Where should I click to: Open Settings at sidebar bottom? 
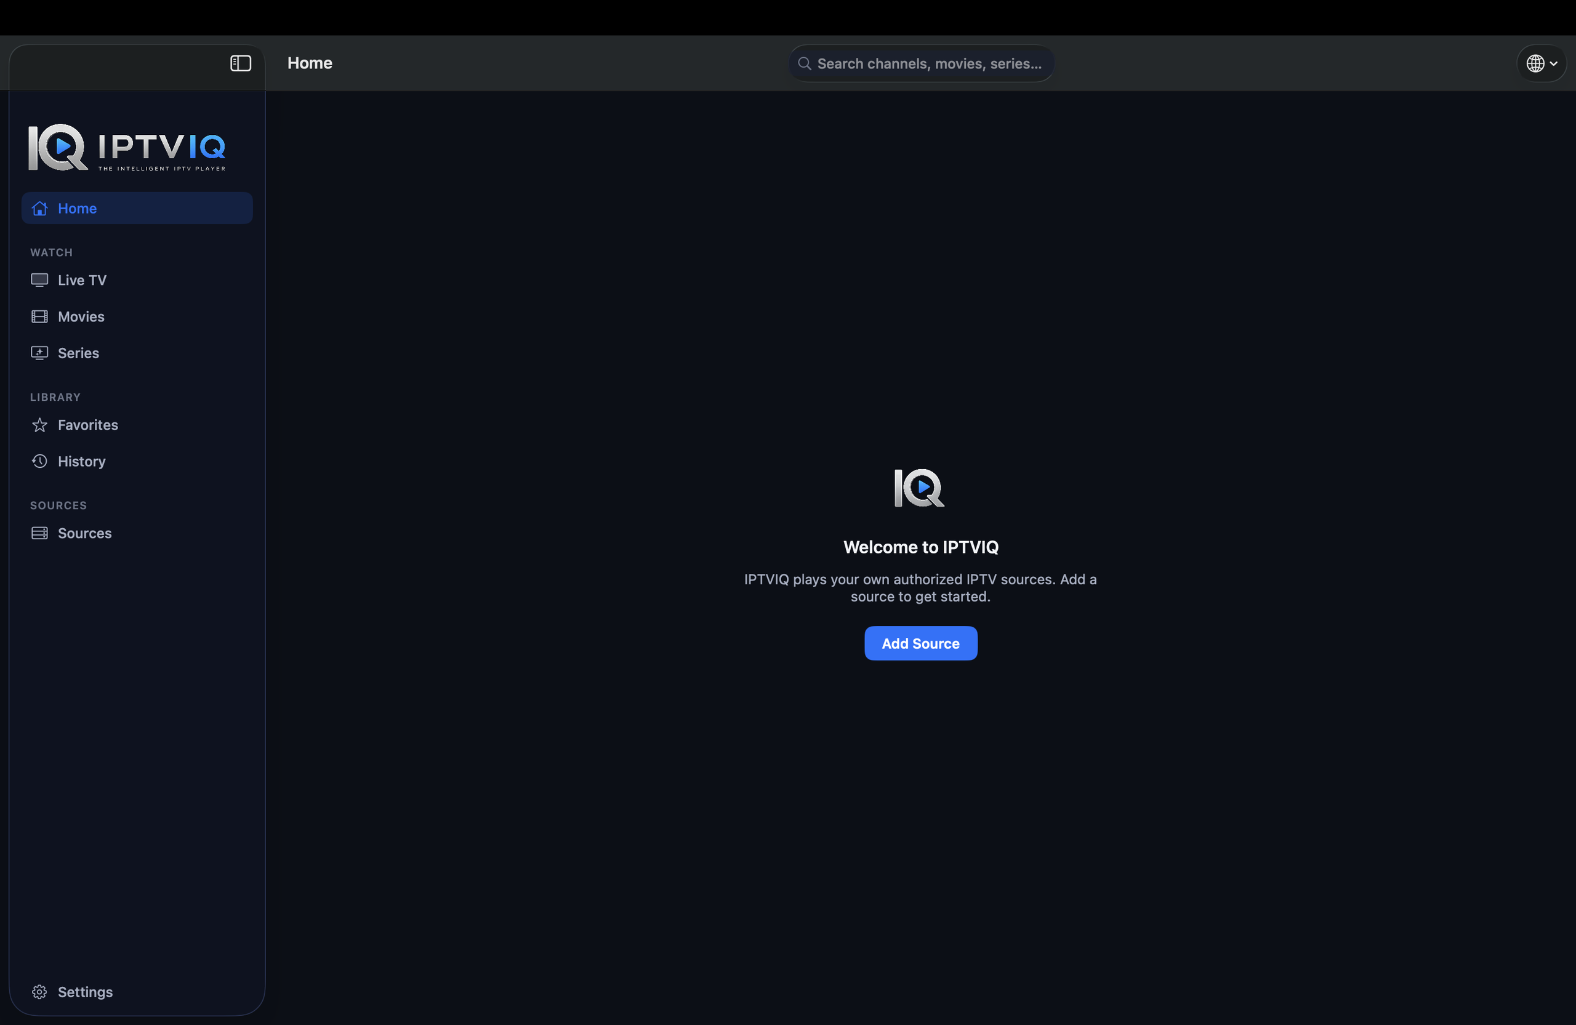[x=137, y=992]
